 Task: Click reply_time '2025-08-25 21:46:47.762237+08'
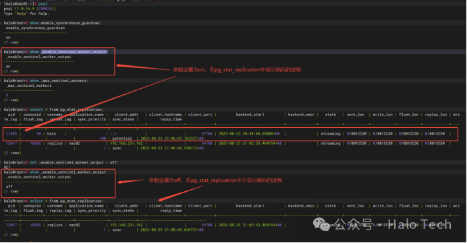172,139
